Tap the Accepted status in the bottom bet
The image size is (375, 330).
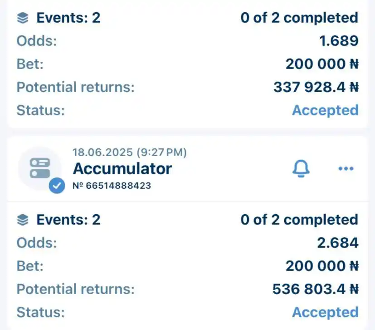[325, 312]
